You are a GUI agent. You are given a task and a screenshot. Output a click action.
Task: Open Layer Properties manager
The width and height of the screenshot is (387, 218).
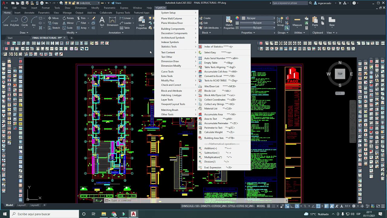141,23
